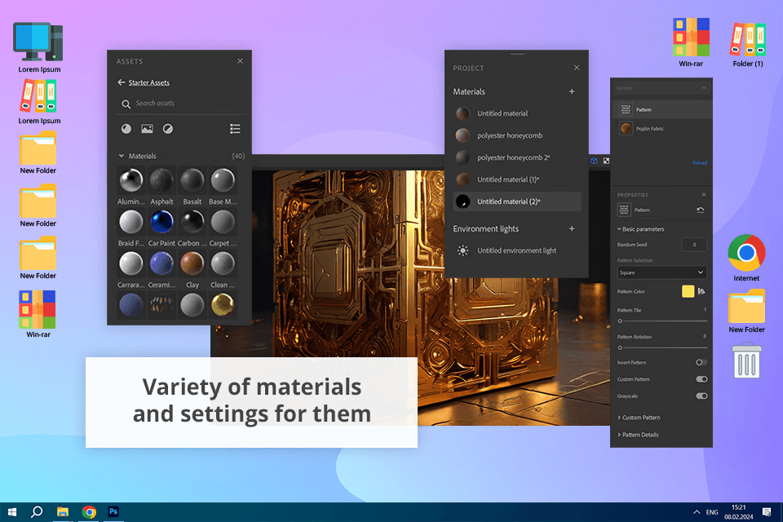The width and height of the screenshot is (783, 522).
Task: Go back via the Starter Assets arrow
Action: click(x=121, y=82)
